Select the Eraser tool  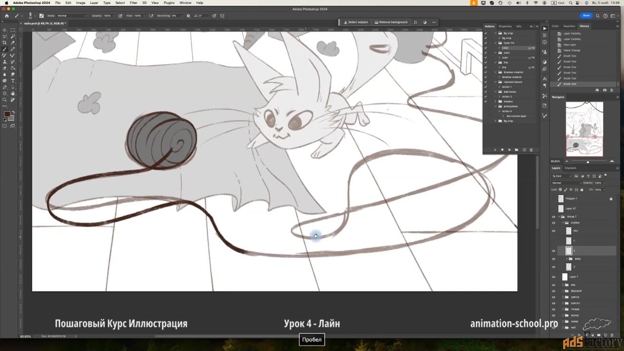pos(4,68)
